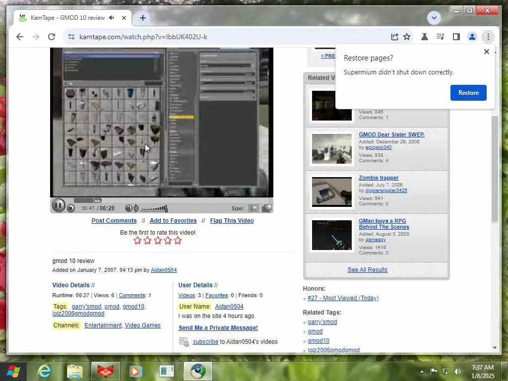
Task: Click Send Me a Private Message
Action: (x=218, y=328)
